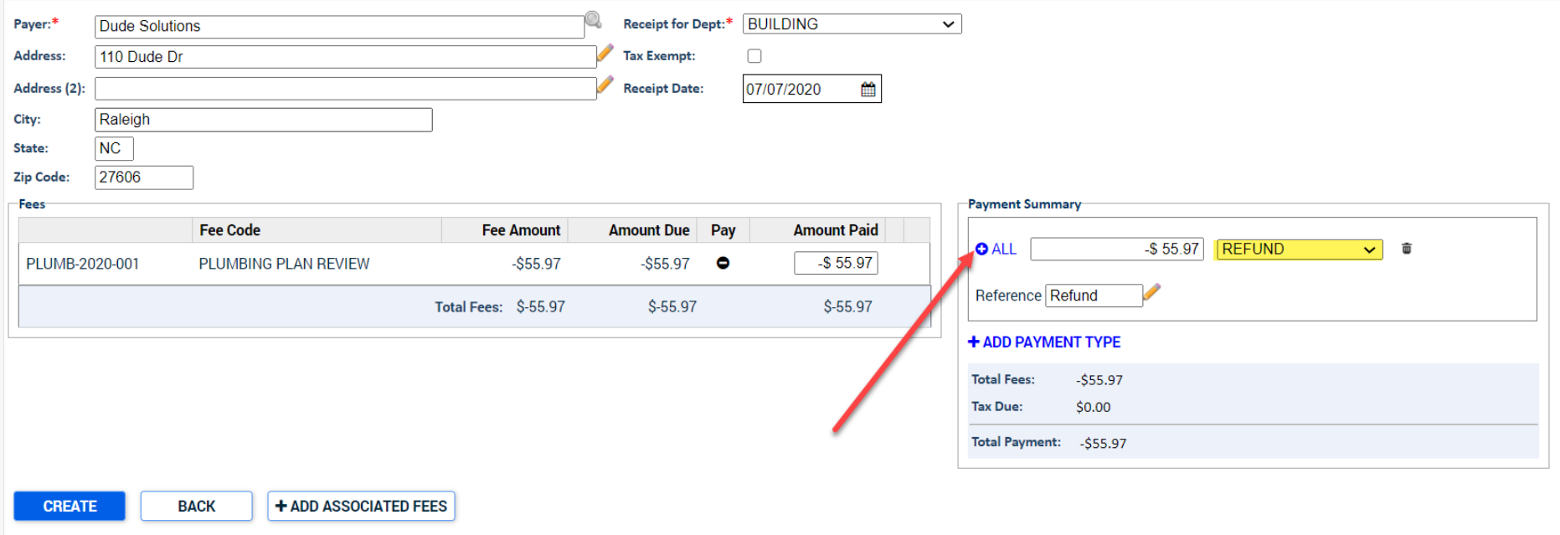Edit Address with pencil icon
The image size is (1560, 535).
tap(605, 54)
